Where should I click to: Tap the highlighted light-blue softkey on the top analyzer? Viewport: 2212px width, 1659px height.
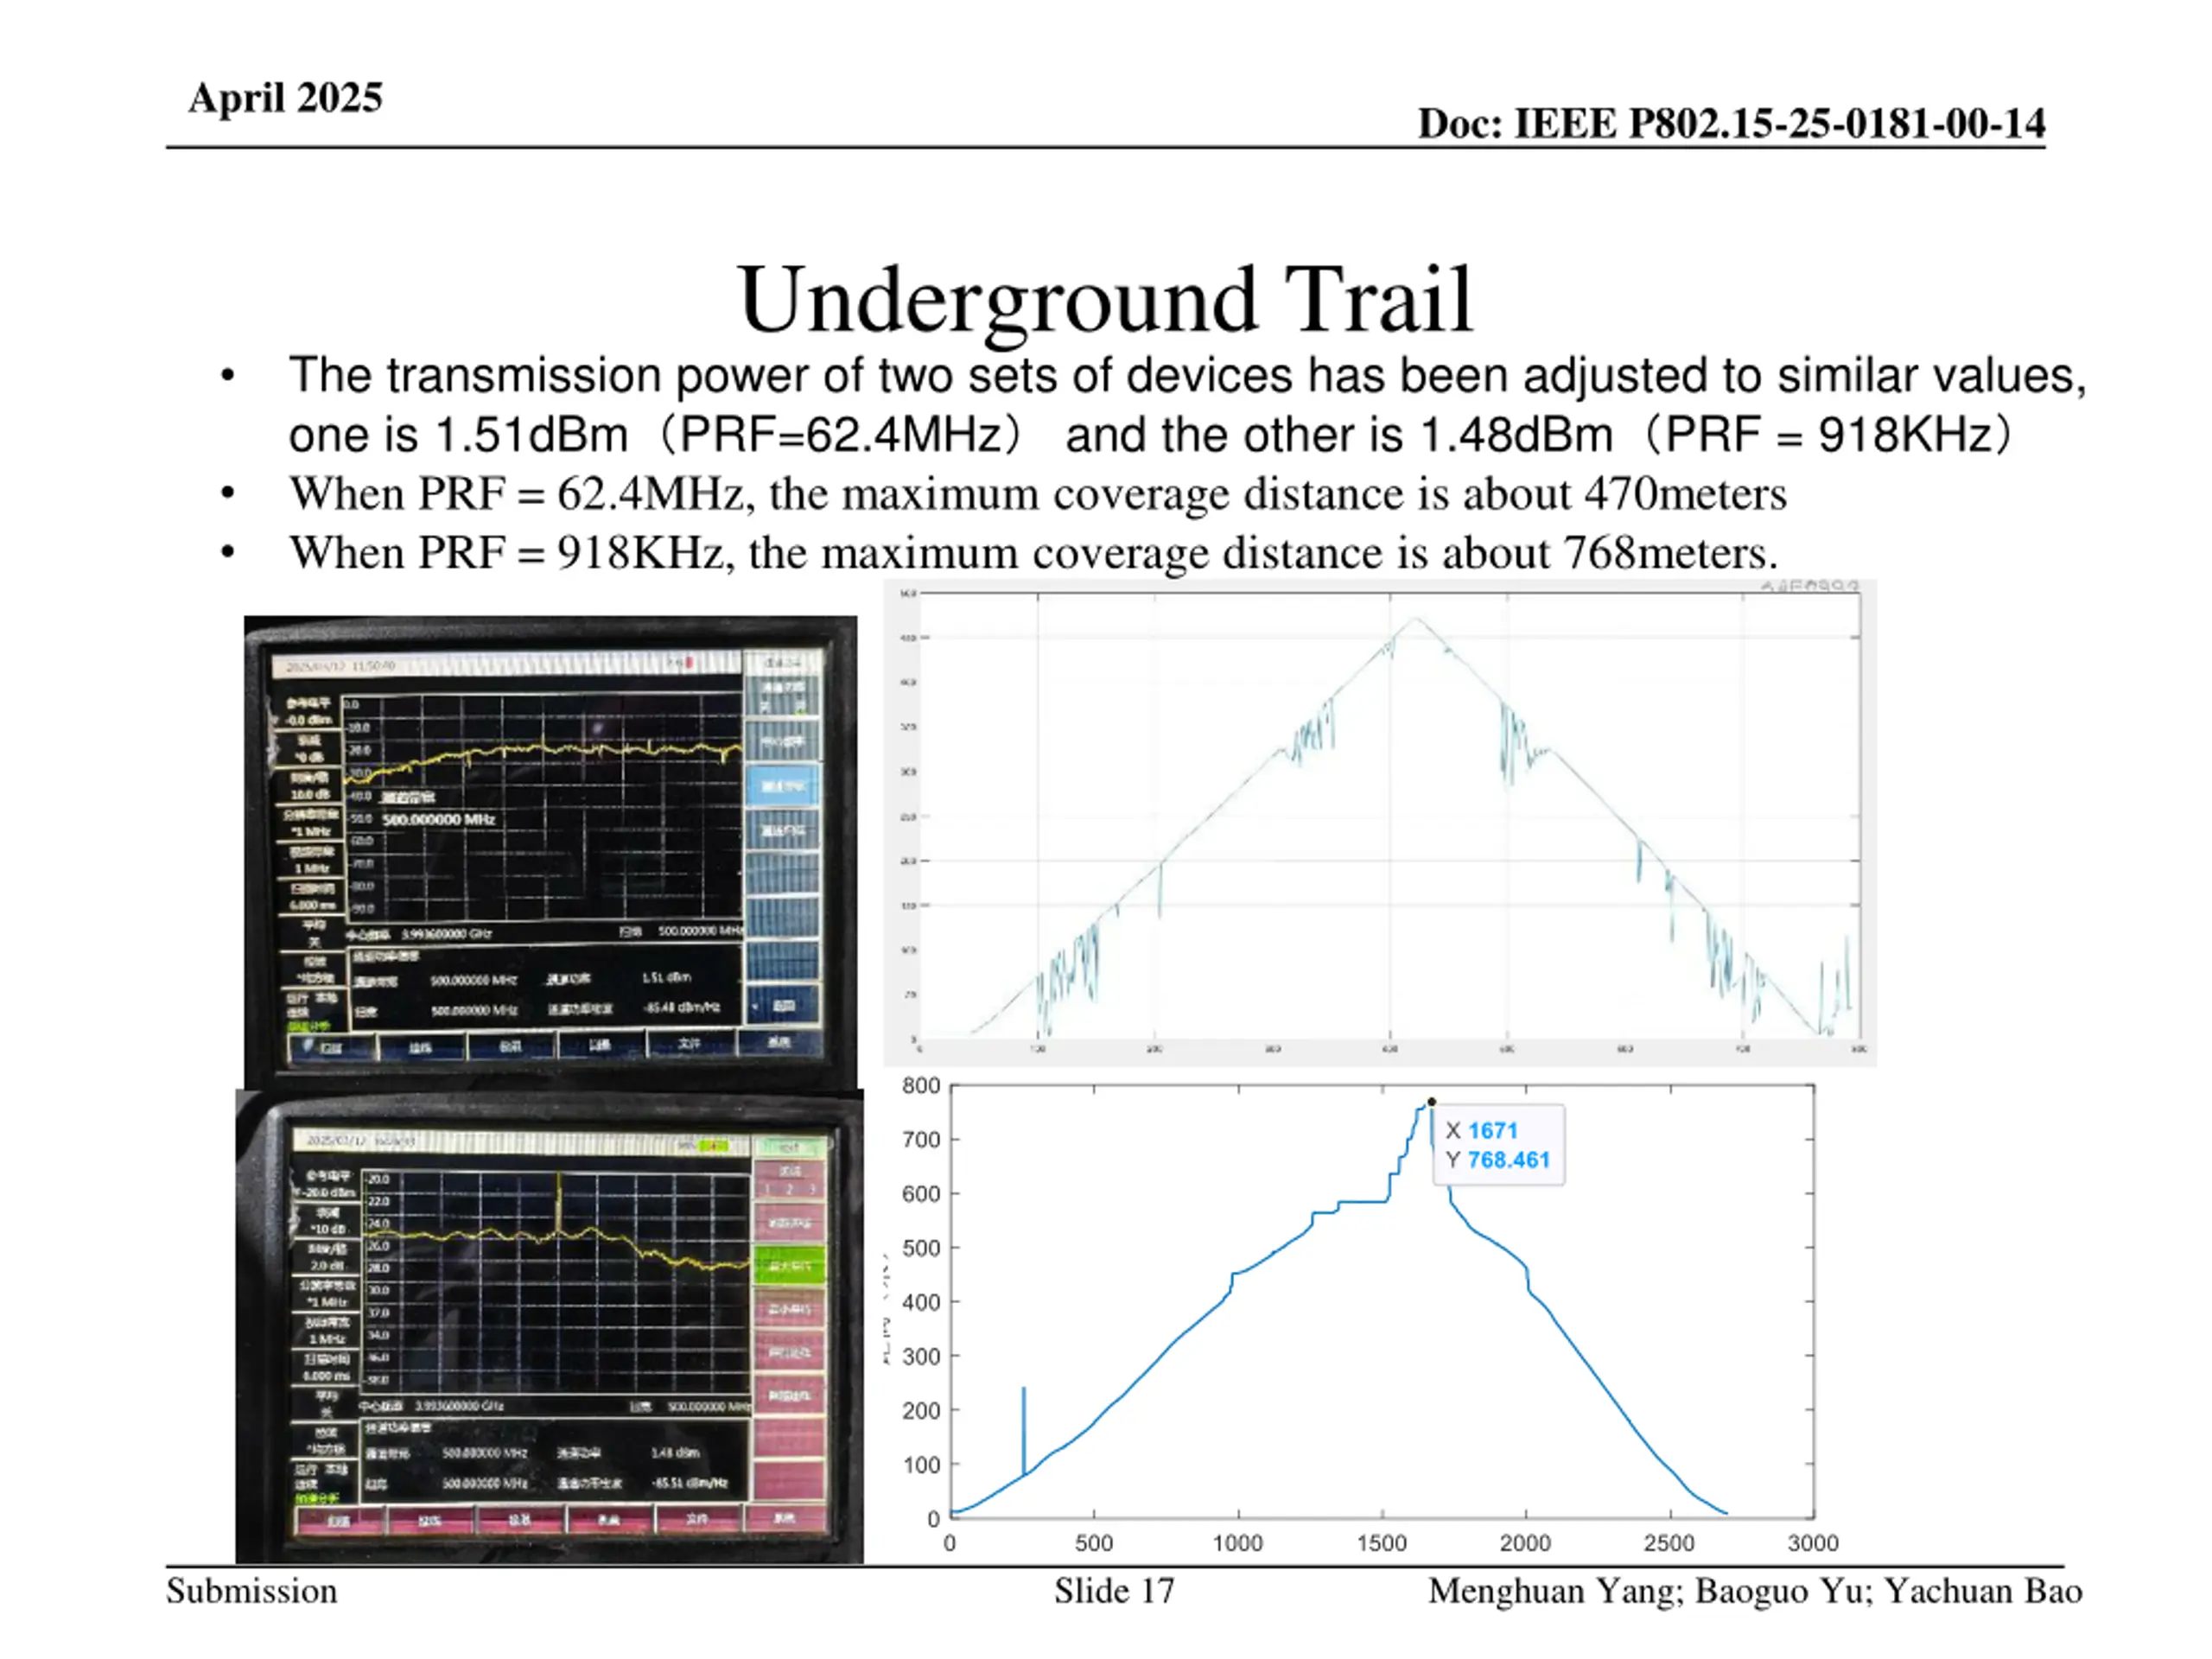click(782, 786)
